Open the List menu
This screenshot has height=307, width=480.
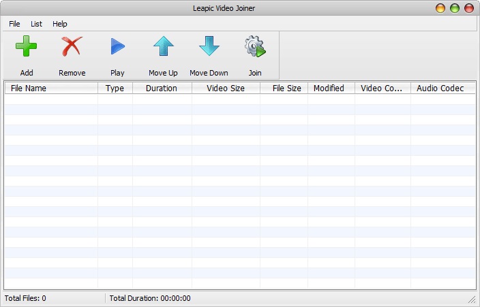click(36, 24)
